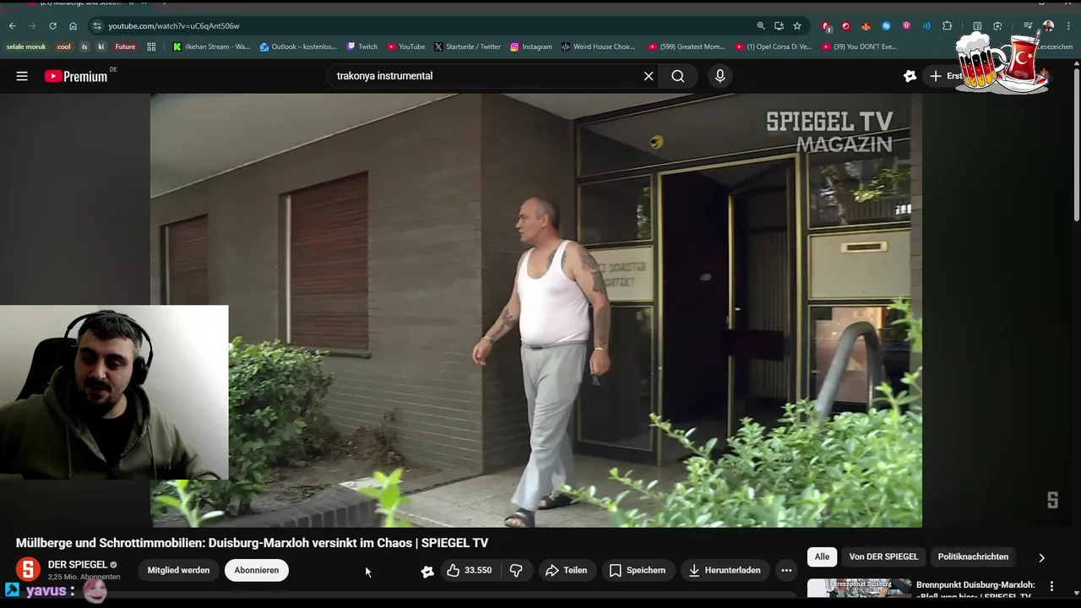Screen dimensions: 1081x608
Task: Open the zoom magnifier in address bar
Action: (760, 26)
